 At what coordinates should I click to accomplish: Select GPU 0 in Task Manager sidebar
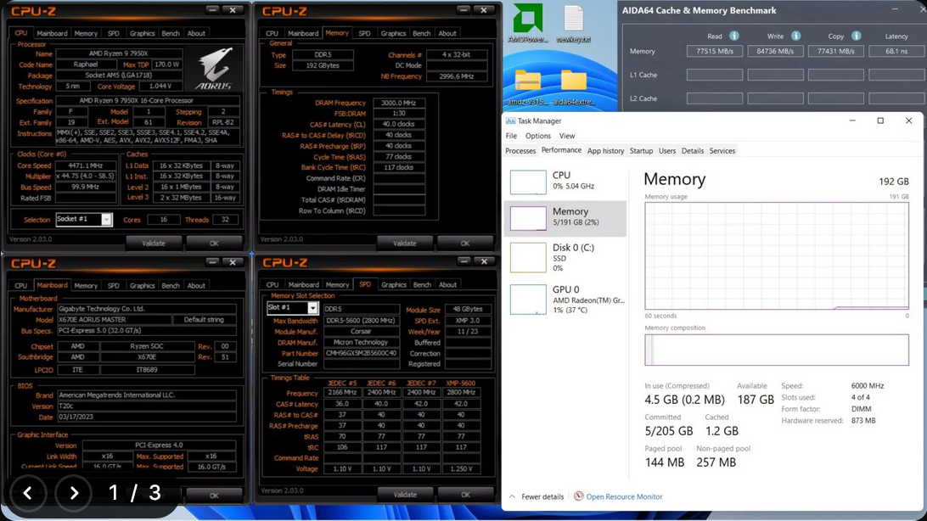[565, 299]
